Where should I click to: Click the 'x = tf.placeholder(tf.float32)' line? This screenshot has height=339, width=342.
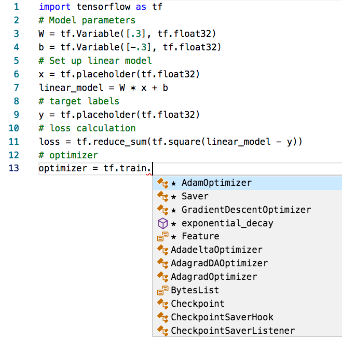[x=119, y=74]
